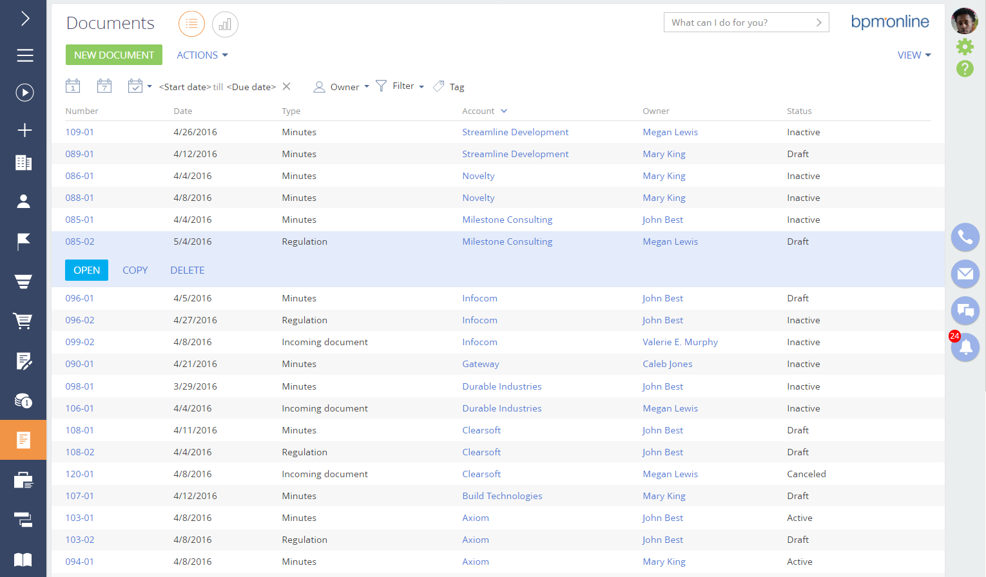Click the phone call icon

965,237
